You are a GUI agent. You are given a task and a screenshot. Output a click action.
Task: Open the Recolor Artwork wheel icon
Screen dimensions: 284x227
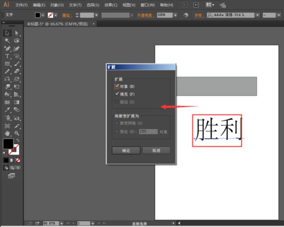pos(186,15)
